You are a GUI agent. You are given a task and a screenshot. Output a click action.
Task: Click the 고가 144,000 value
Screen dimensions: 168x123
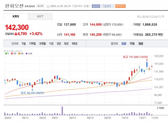tap(96, 25)
